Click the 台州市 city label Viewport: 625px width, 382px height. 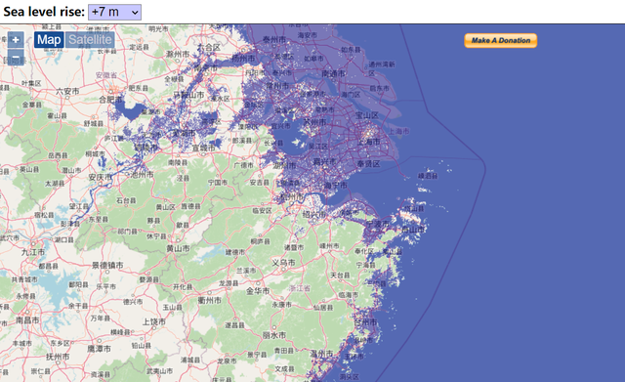[x=365, y=321]
